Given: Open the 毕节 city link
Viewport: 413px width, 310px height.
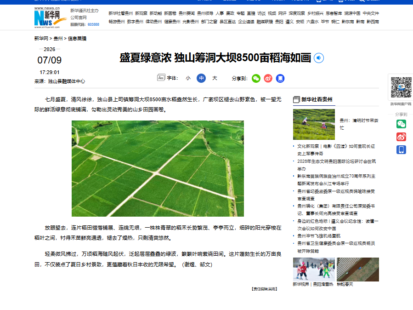Looking at the screenshot, I should [x=325, y=22].
